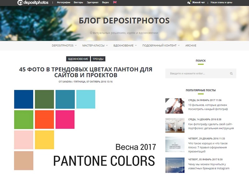Open post 10 фильмов, которые должен посмотреть
Image resolution: width=249 pixels, height=175 pixels.
(x=208, y=107)
